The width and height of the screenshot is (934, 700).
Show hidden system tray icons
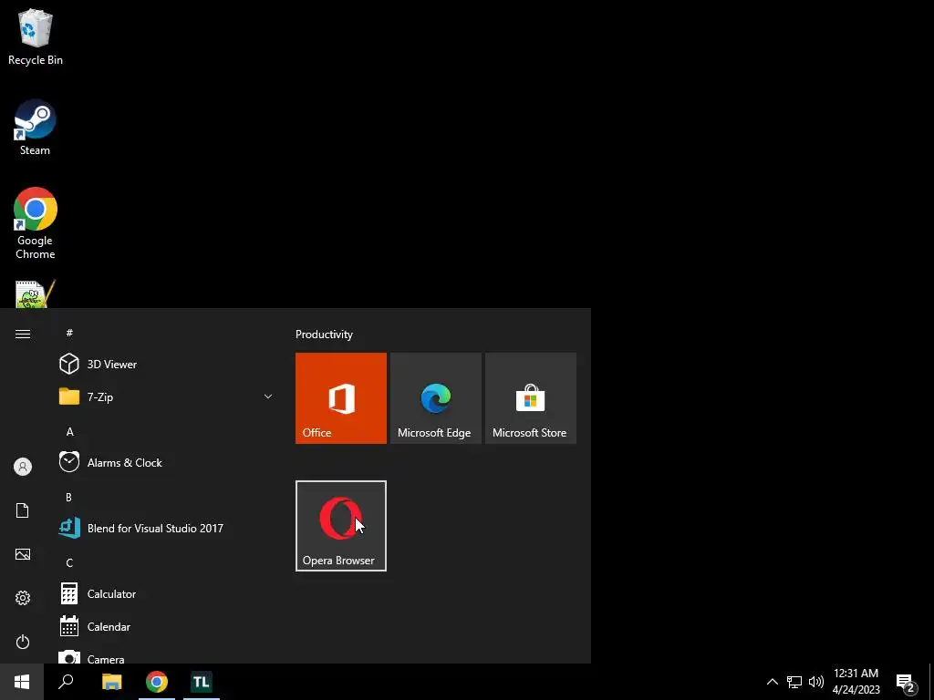(772, 682)
